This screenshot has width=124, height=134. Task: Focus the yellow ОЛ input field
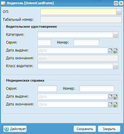point(78,12)
